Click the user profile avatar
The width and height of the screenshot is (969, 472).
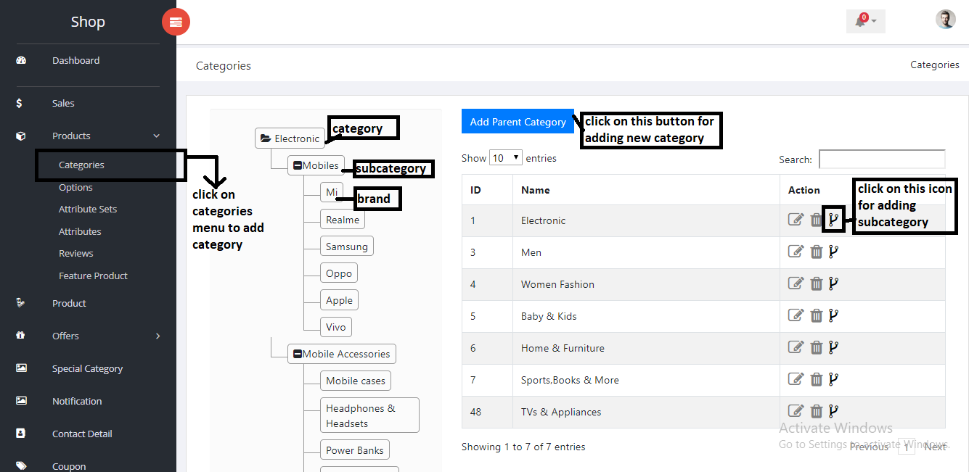[945, 20]
